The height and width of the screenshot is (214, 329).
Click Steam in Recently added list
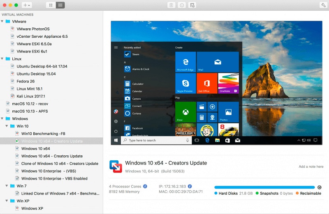tap(132, 54)
